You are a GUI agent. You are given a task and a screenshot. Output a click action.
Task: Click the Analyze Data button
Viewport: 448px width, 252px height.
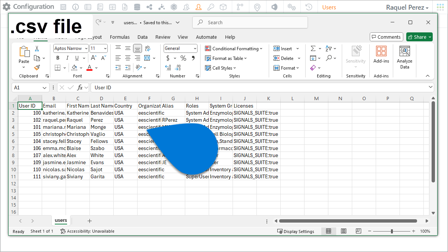(404, 57)
